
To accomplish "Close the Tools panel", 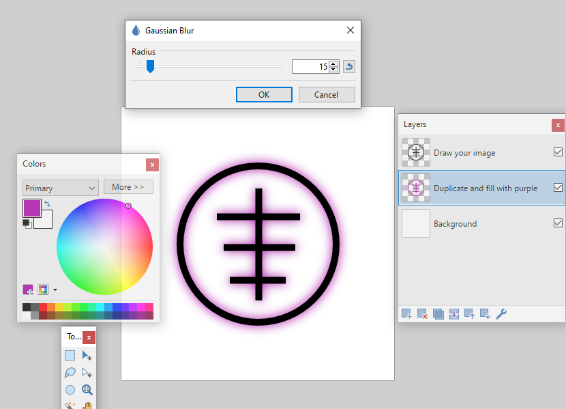I will tap(89, 337).
